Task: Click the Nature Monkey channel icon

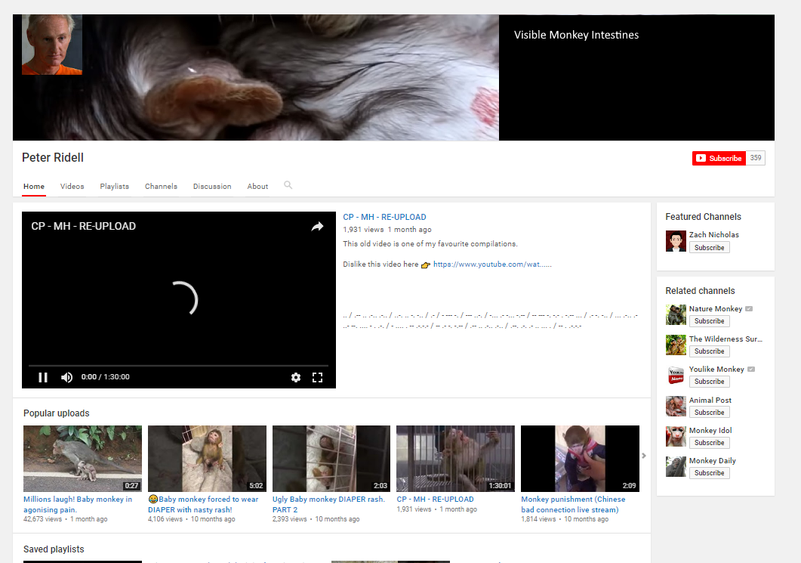Action: (x=676, y=314)
